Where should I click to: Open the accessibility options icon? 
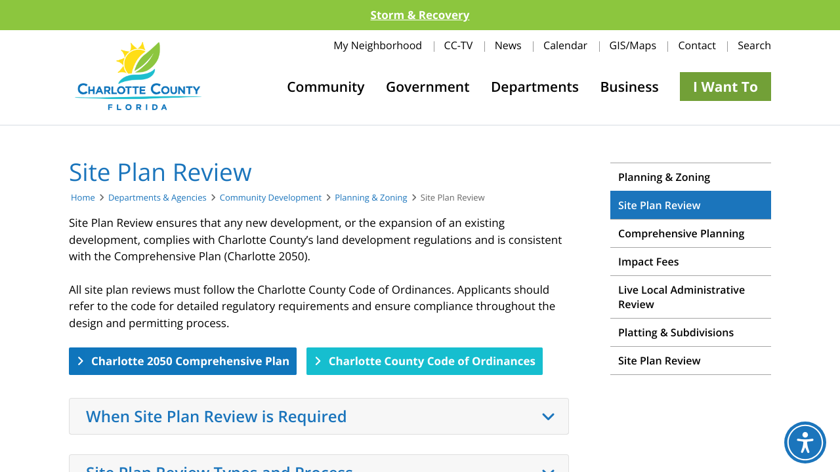tap(805, 442)
